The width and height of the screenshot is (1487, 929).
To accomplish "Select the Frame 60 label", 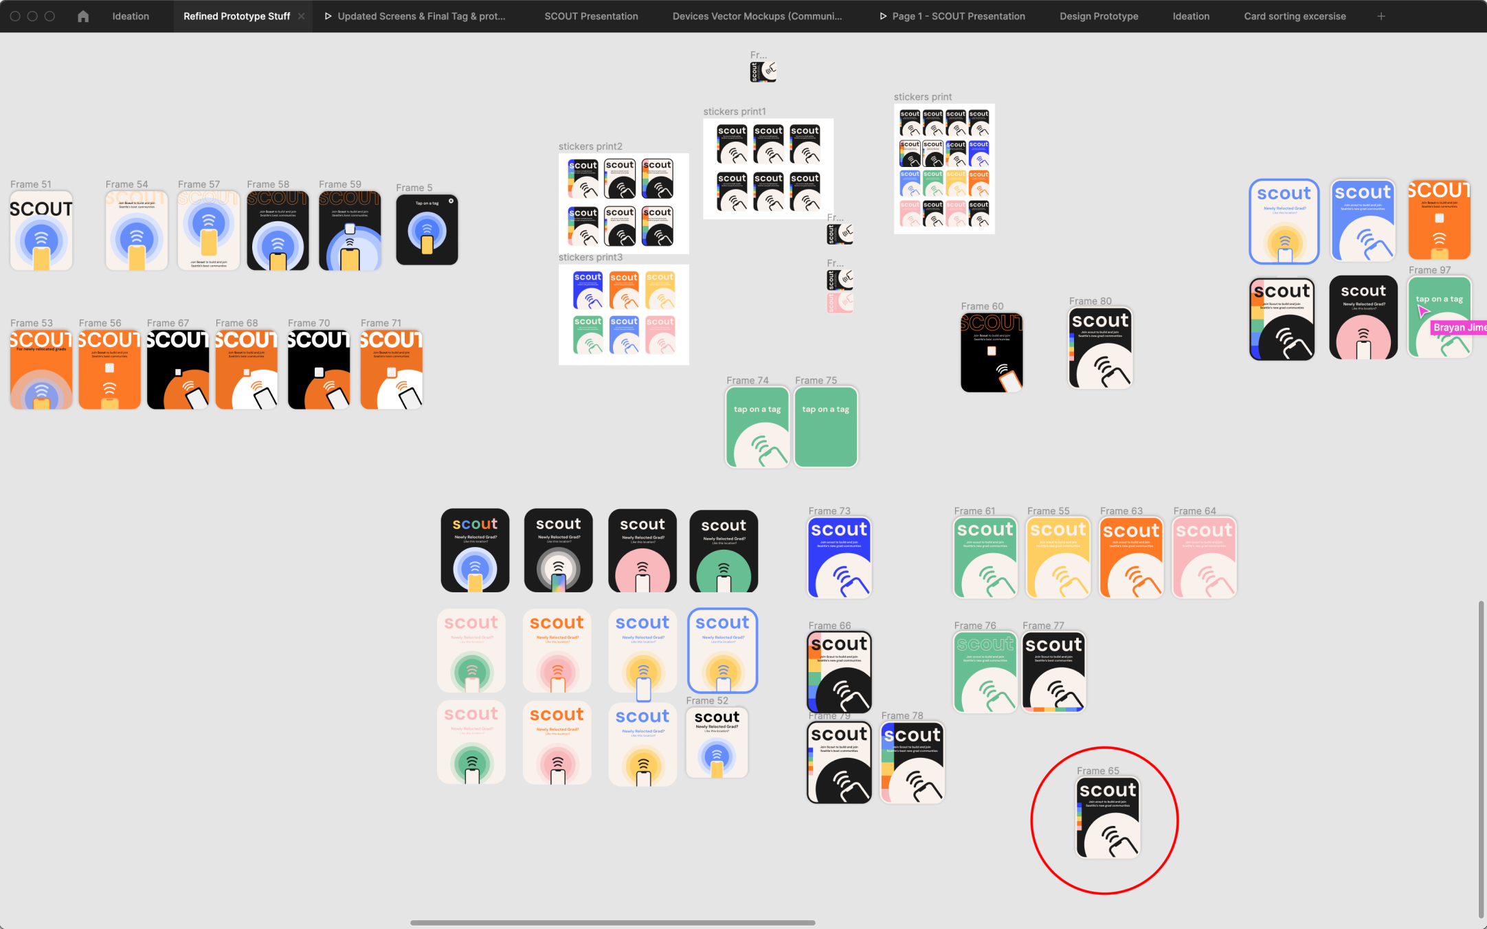I will coord(982,306).
